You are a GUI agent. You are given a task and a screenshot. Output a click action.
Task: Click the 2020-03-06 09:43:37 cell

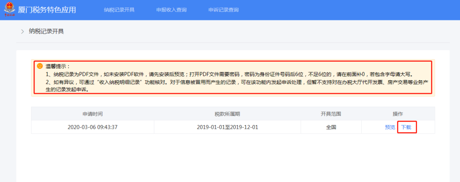tap(93, 127)
